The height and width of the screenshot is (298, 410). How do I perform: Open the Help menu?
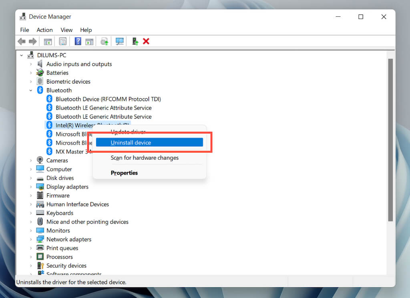point(86,30)
